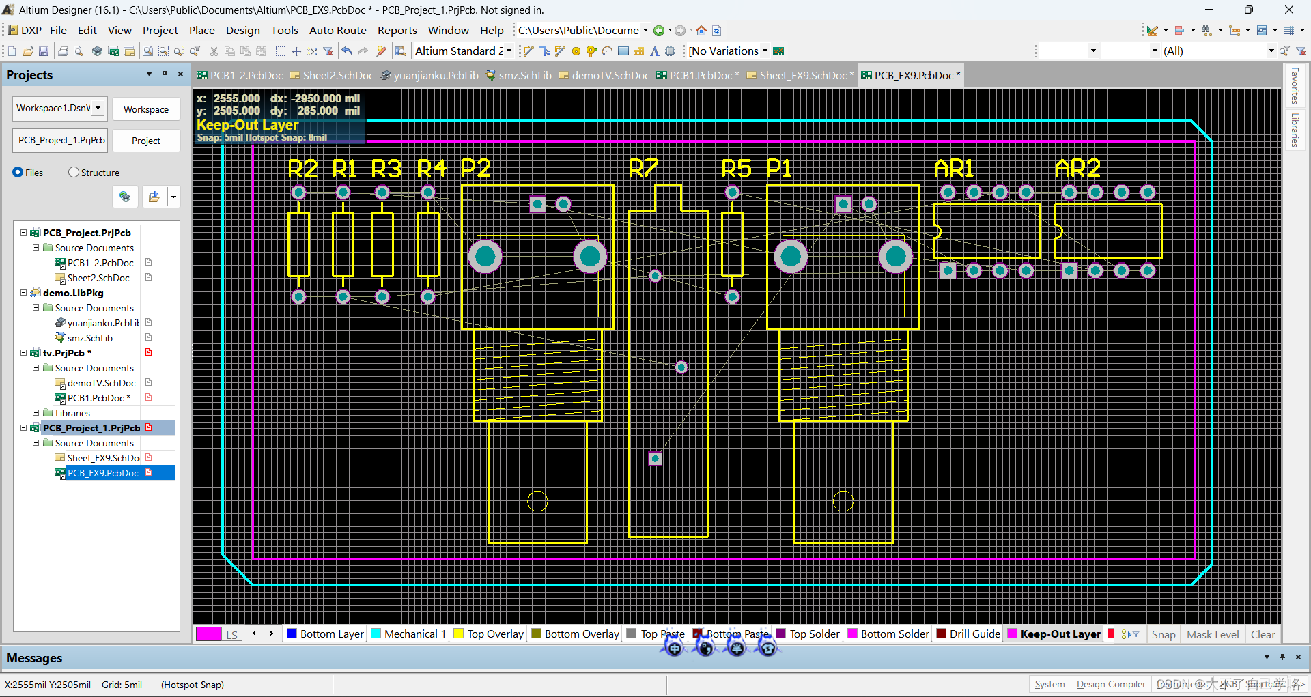1311x697 pixels.
Task: Open the Auto Route menu
Action: pyautogui.click(x=338, y=31)
